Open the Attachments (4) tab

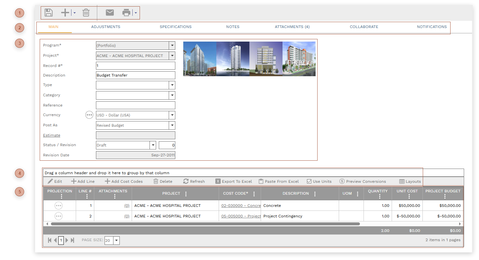click(x=292, y=27)
